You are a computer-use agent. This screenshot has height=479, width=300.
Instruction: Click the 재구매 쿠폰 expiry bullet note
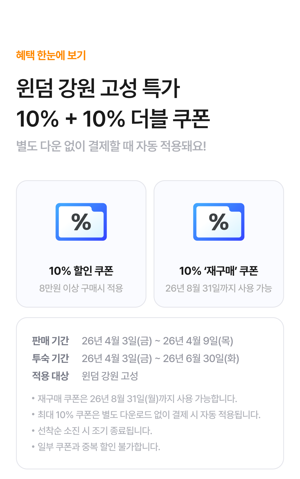[x=137, y=399]
